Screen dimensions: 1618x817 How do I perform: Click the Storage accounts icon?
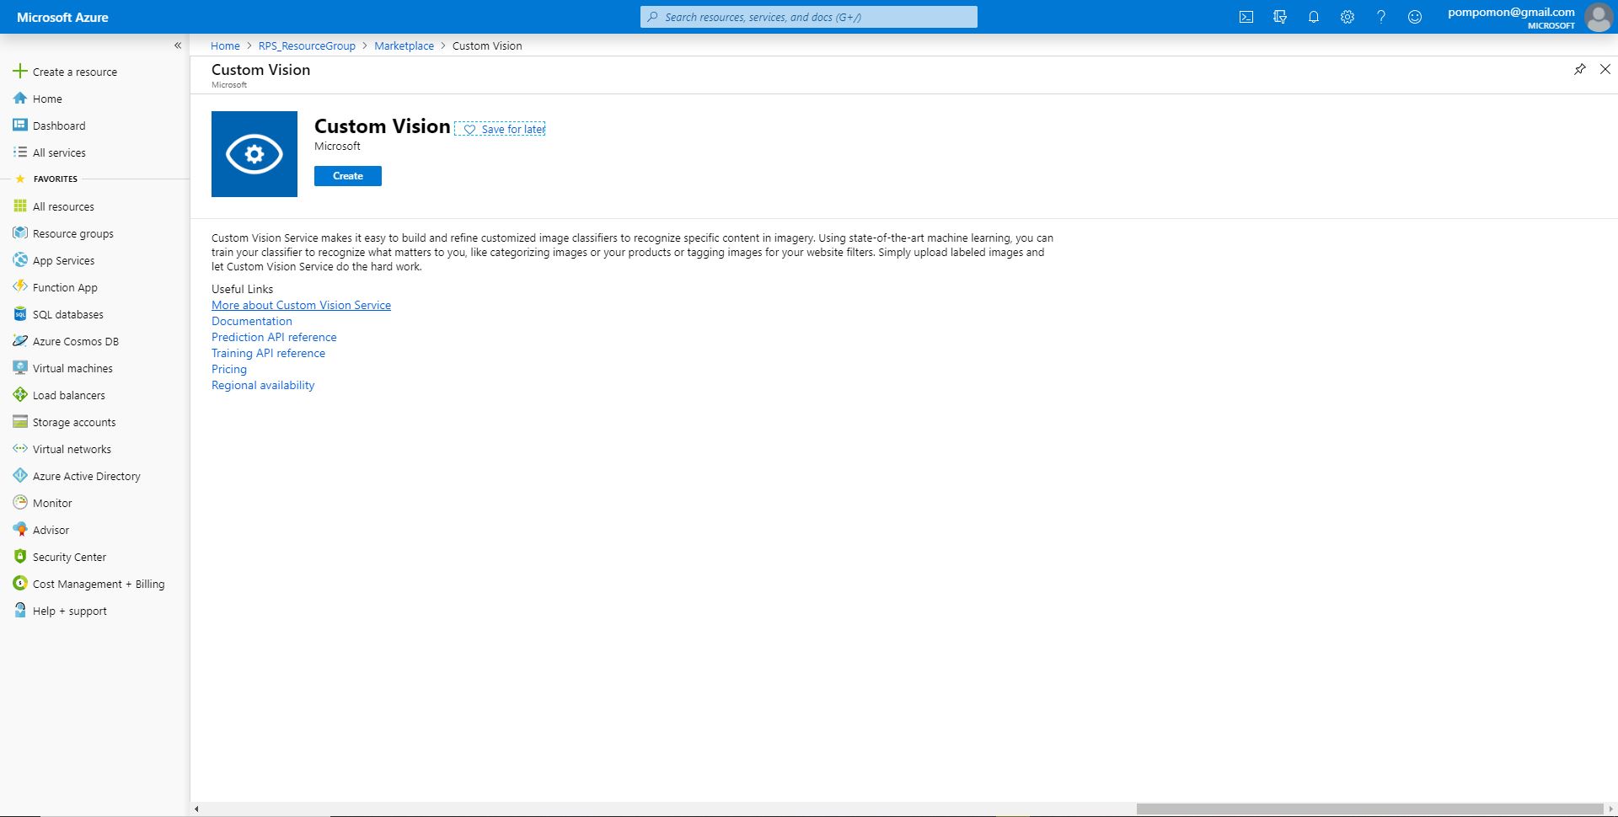tap(20, 422)
